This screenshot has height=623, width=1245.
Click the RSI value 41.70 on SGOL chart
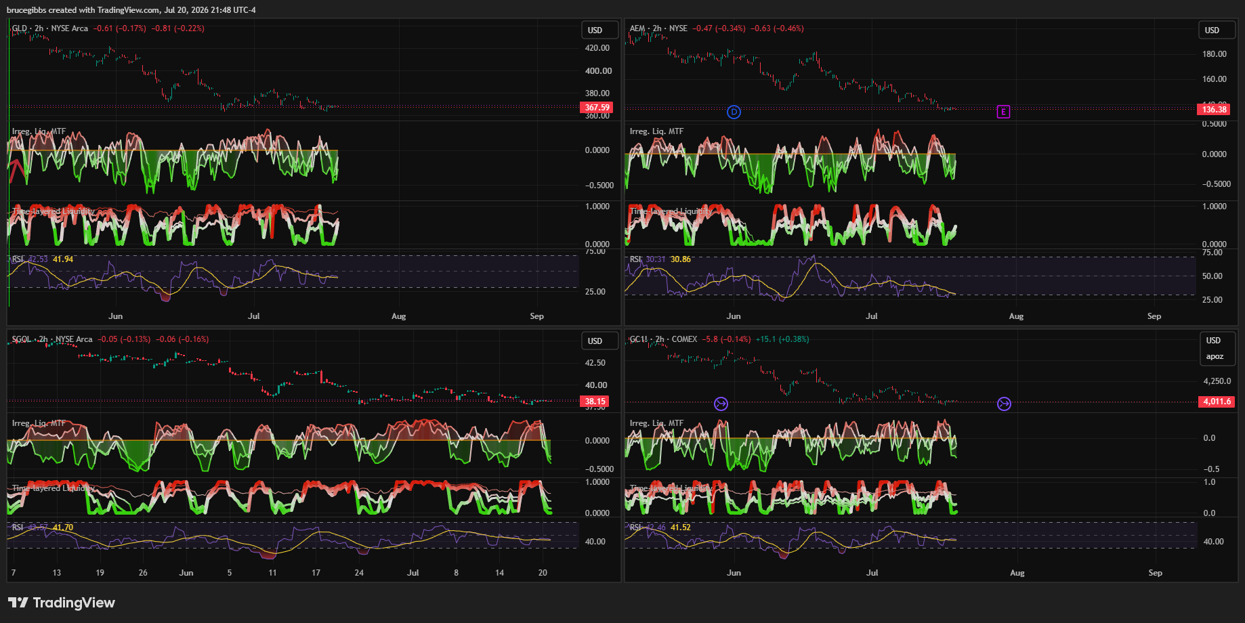pyautogui.click(x=63, y=528)
